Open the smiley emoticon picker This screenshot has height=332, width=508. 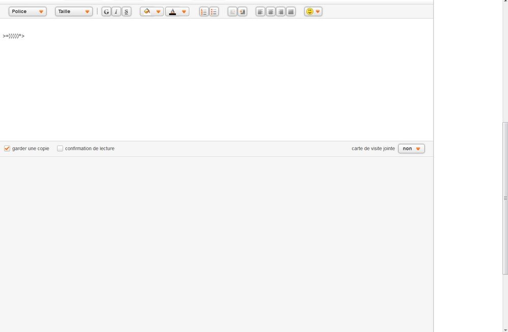tap(313, 12)
